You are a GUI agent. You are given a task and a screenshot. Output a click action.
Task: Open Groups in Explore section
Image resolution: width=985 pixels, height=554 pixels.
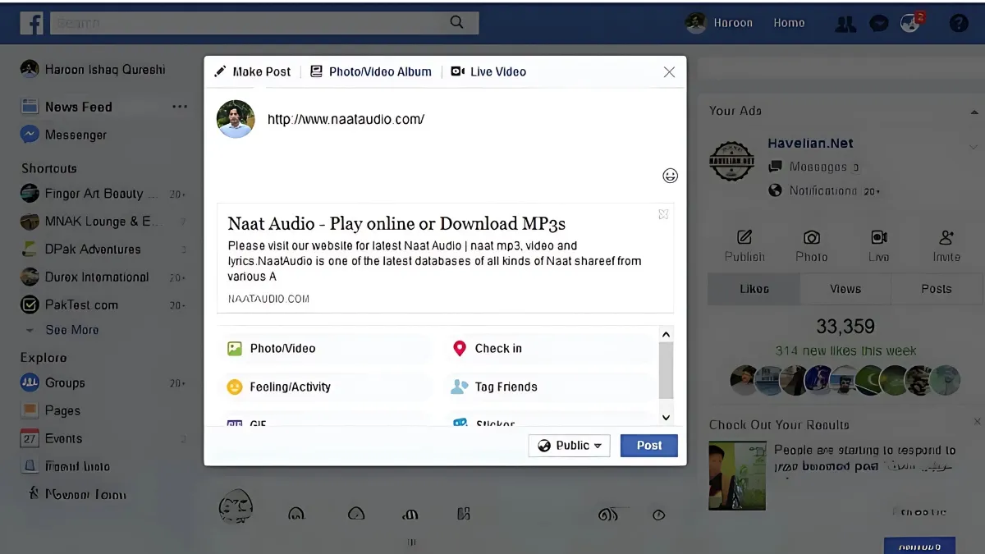click(x=53, y=382)
